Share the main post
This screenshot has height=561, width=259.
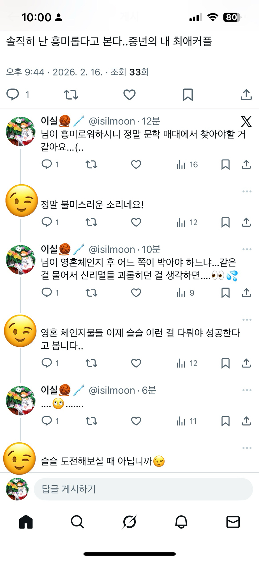click(x=246, y=95)
